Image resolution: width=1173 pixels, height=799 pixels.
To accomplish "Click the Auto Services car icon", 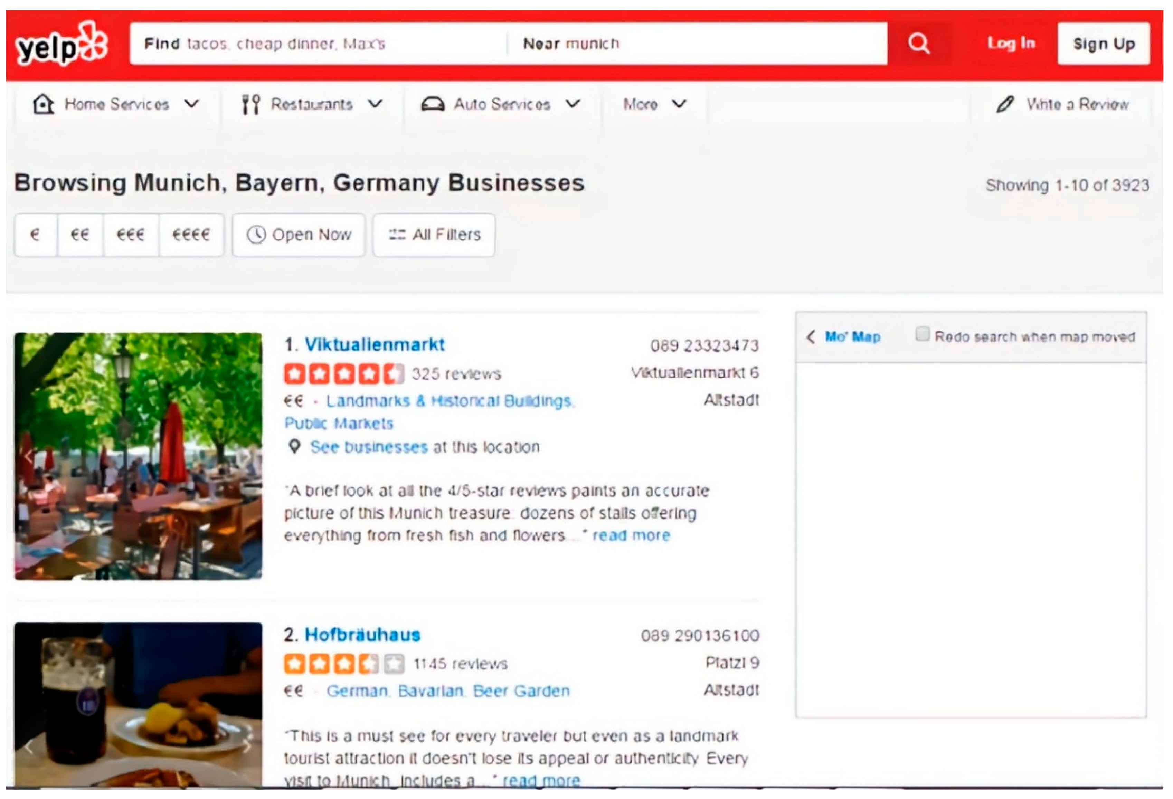I will pyautogui.click(x=433, y=104).
